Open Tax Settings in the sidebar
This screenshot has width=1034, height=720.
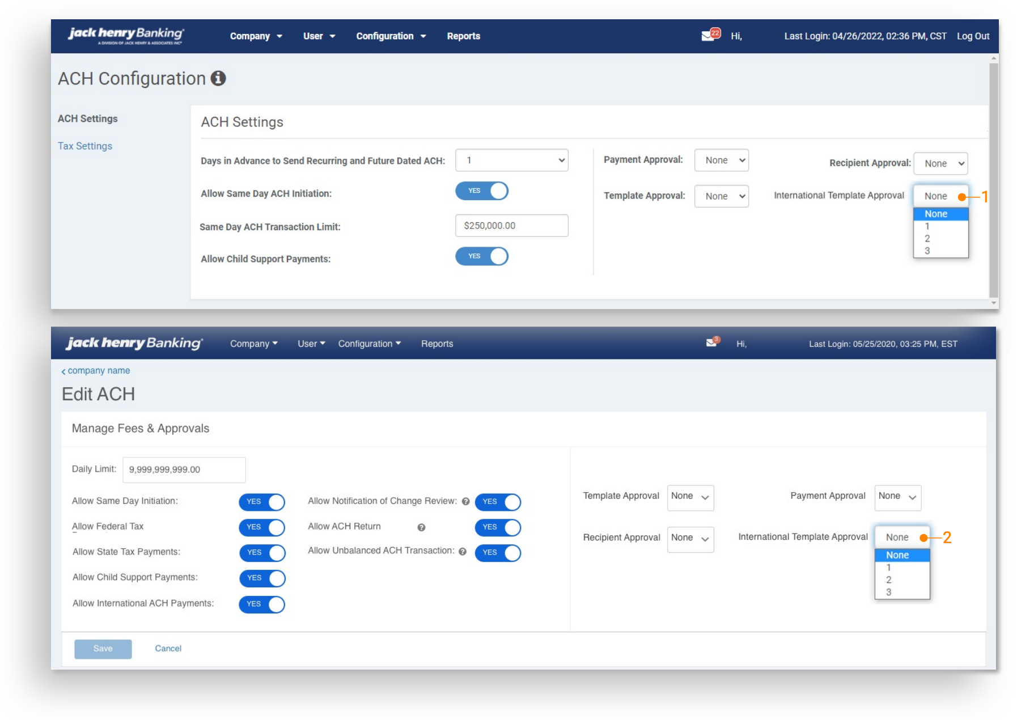click(85, 146)
